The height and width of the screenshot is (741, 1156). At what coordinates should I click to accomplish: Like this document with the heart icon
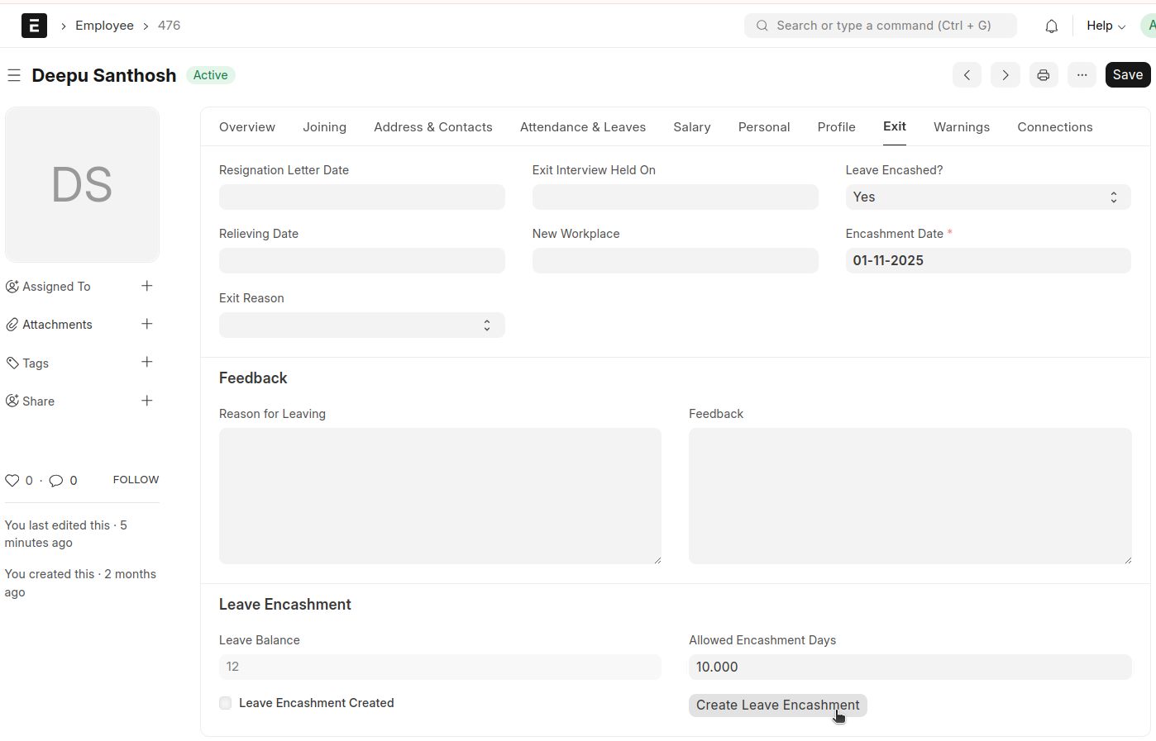pyautogui.click(x=12, y=481)
